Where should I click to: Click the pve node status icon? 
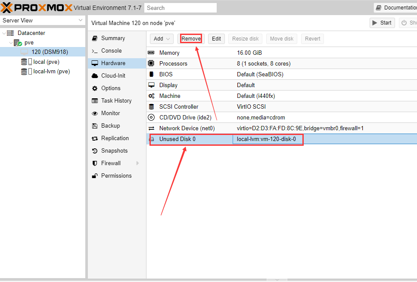pos(18,43)
